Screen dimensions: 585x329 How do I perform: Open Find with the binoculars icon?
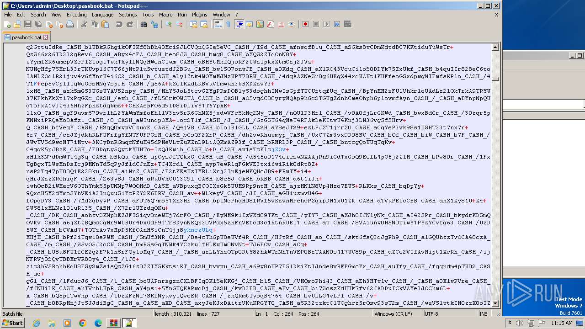(x=144, y=24)
